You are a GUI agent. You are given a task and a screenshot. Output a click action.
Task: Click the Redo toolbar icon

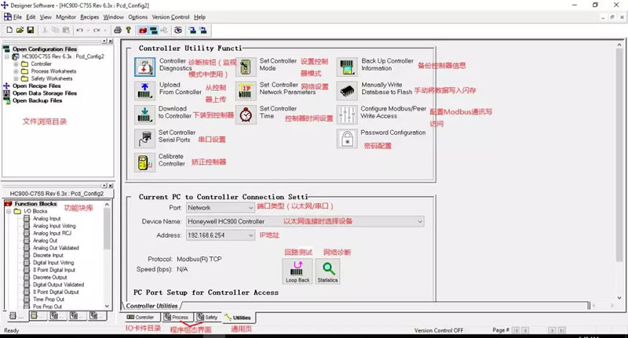pos(97,30)
